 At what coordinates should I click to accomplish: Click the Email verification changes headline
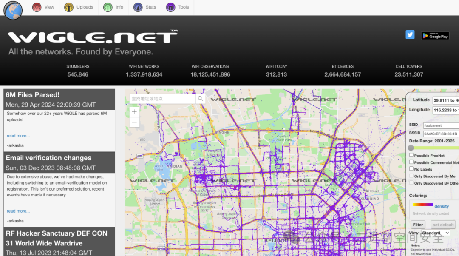tap(48, 158)
